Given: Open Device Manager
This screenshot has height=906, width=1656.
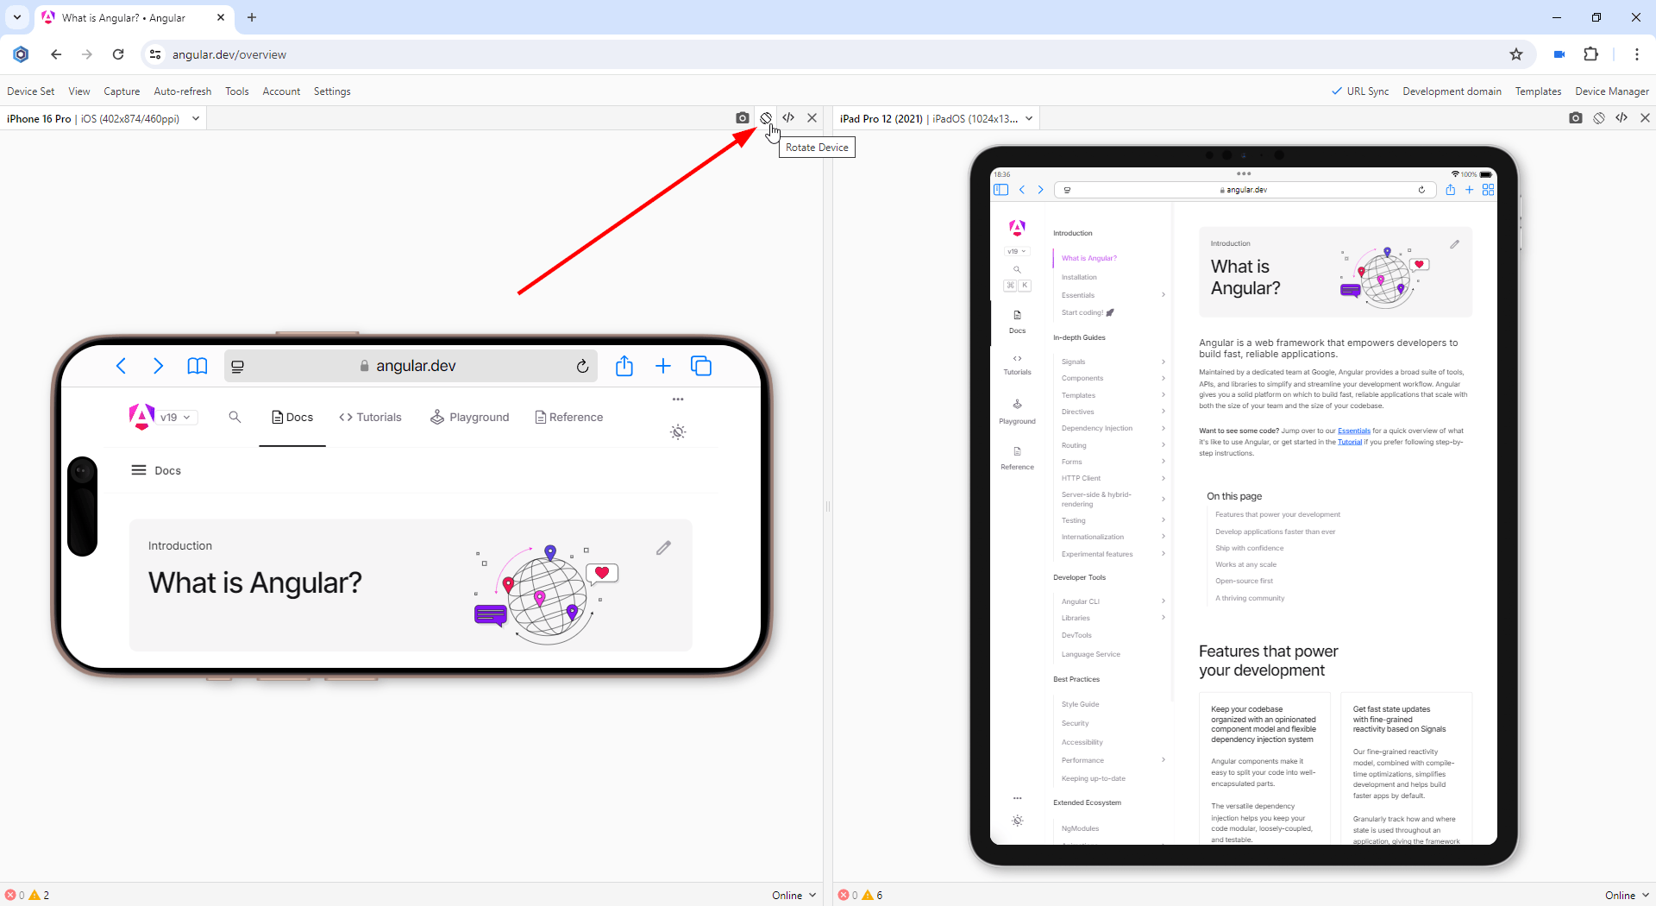Looking at the screenshot, I should pos(1611,91).
